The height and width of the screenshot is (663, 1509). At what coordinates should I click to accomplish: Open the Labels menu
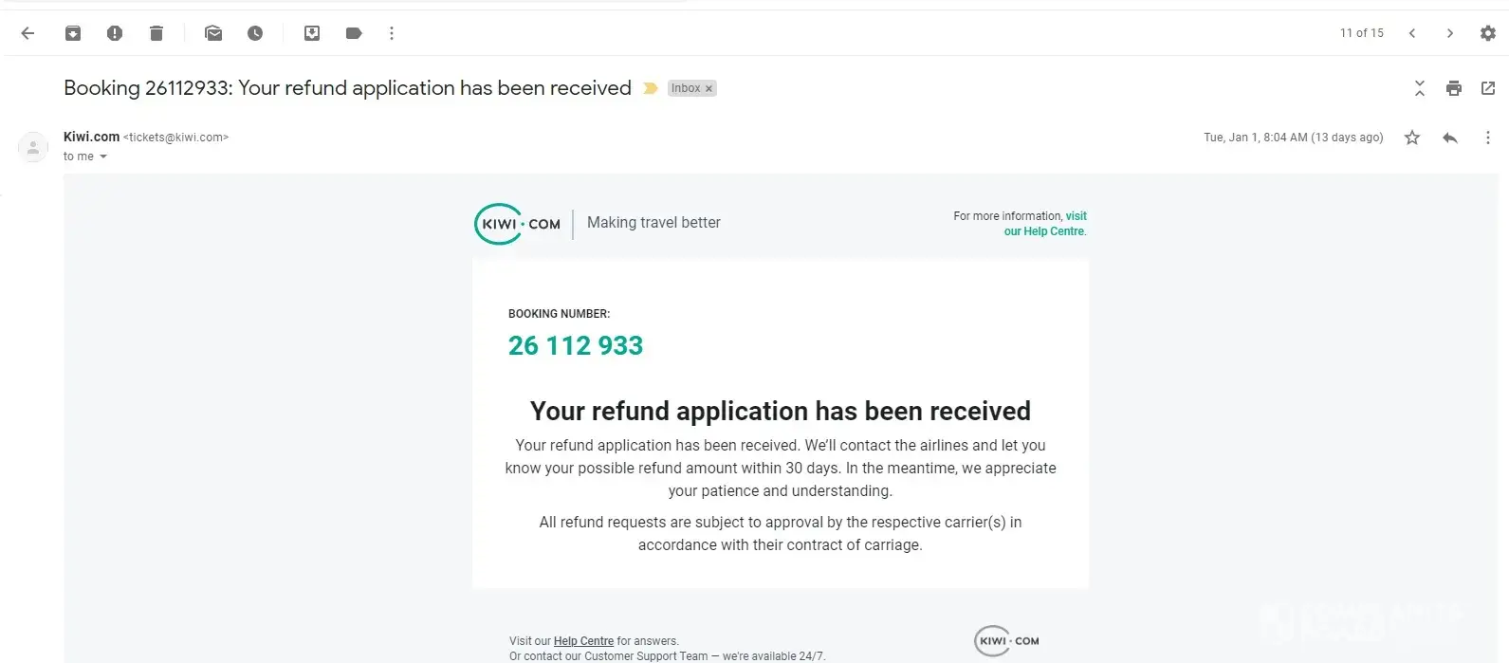coord(354,33)
